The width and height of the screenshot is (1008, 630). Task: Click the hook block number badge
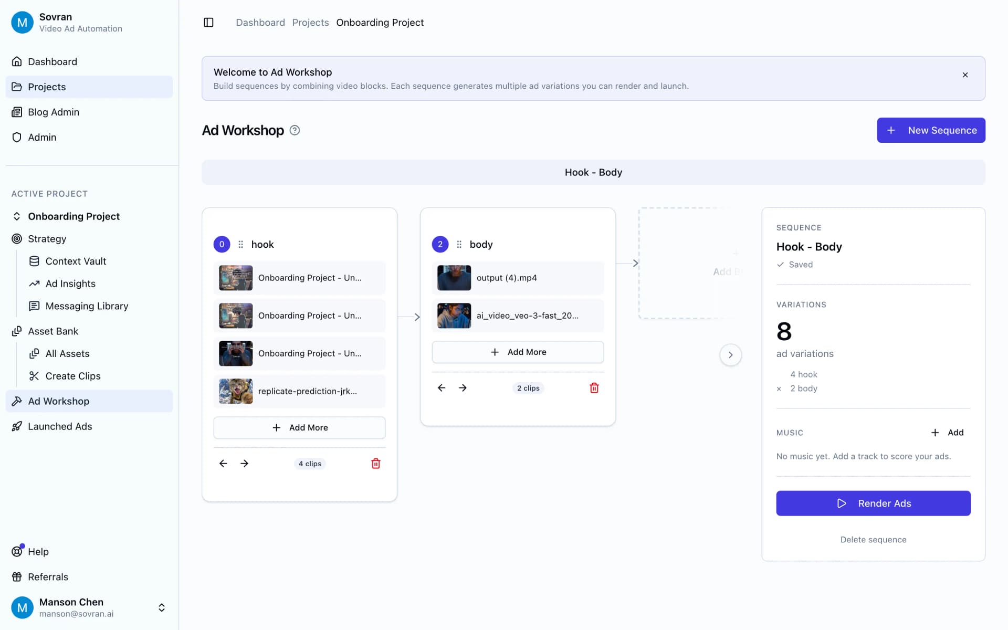222,244
